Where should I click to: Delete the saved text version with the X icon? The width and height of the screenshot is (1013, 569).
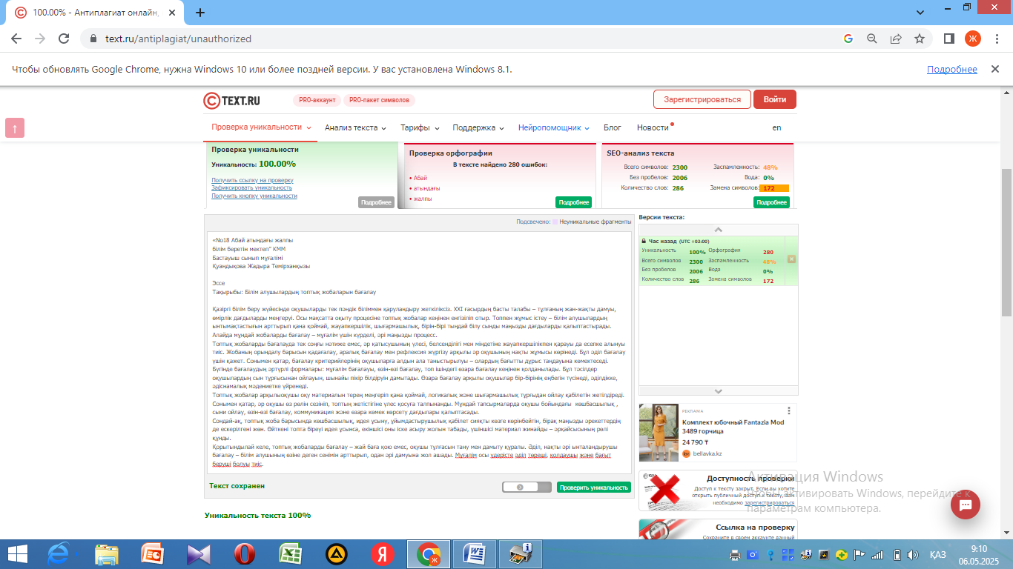(x=791, y=259)
